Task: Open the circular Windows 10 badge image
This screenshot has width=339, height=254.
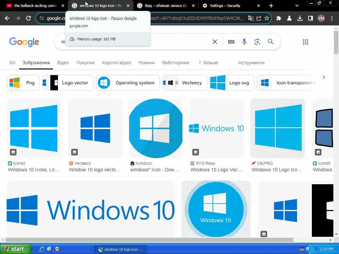Action: tap(216, 209)
